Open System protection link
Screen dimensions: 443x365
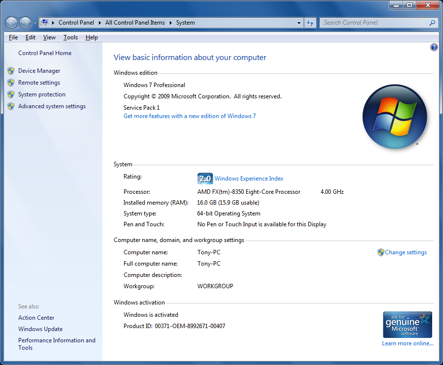[x=42, y=94]
